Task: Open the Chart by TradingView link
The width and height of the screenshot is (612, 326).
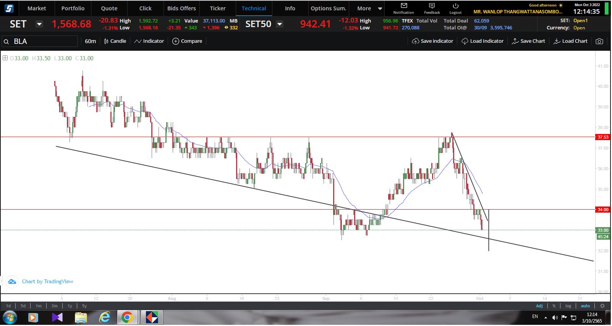Action: (x=48, y=282)
